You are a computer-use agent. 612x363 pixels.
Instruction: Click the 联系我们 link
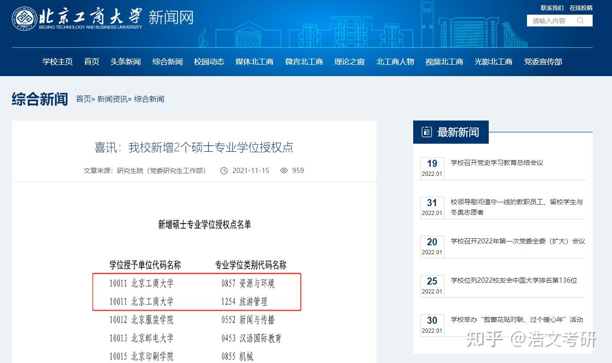(552, 8)
